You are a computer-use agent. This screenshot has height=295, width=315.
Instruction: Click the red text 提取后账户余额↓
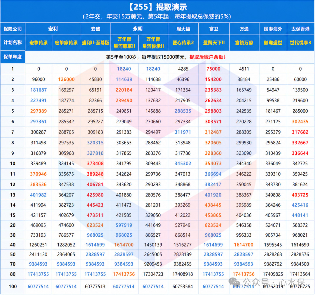[208, 57]
